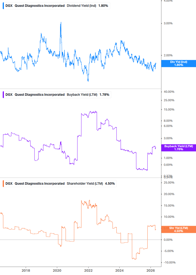The height and width of the screenshot is (275, 196).
Task: Click the 2020 label on the time axis
Action: pyautogui.click(x=57, y=271)
